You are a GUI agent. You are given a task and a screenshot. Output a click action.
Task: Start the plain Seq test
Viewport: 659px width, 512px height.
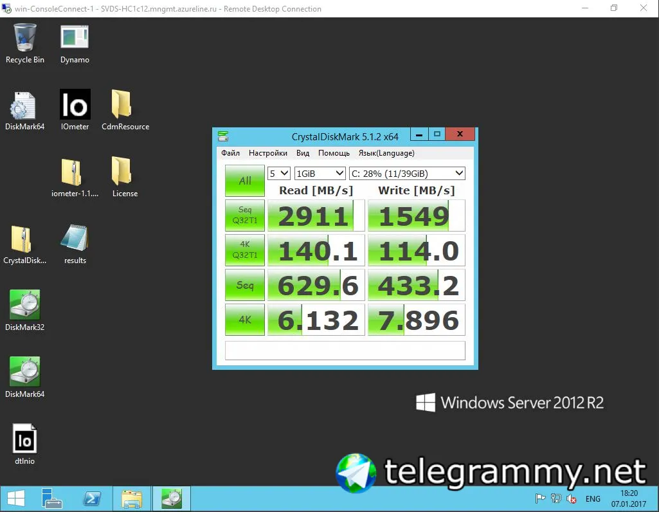244,285
